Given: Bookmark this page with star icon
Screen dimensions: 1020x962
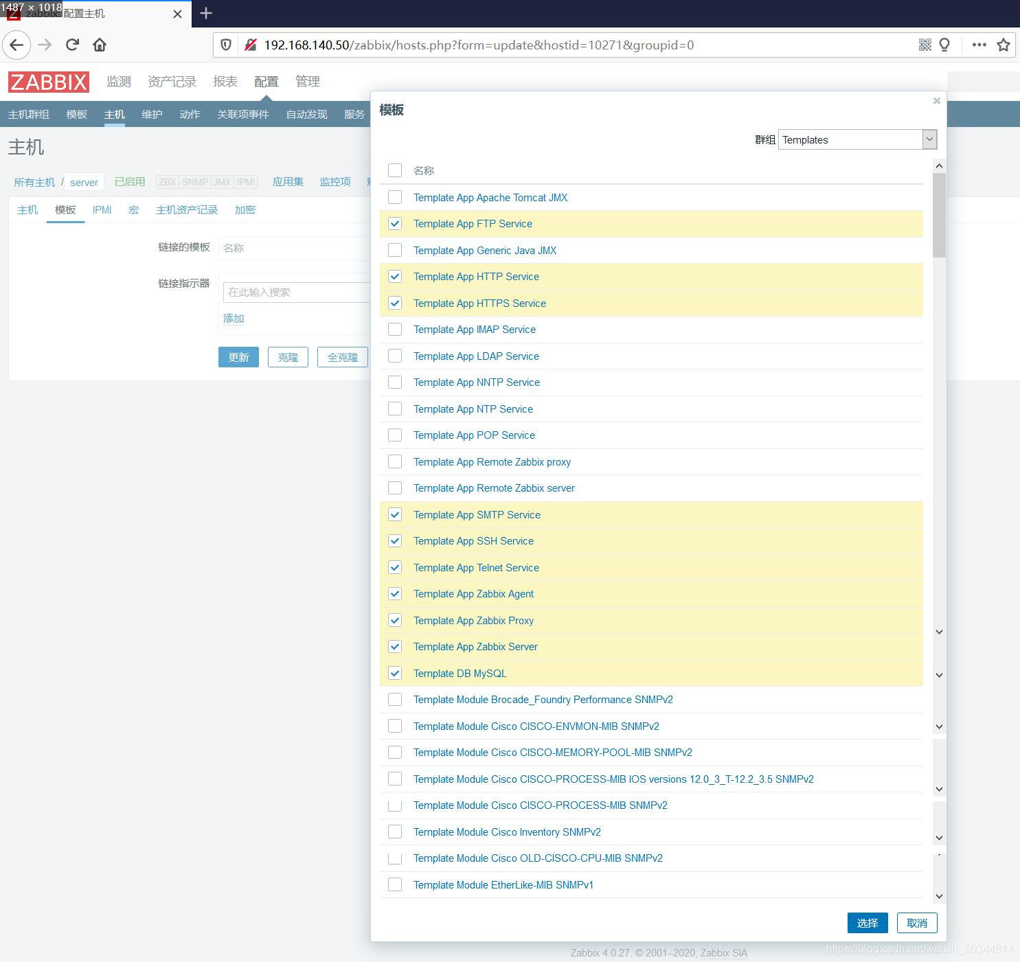Looking at the screenshot, I should [x=1004, y=45].
